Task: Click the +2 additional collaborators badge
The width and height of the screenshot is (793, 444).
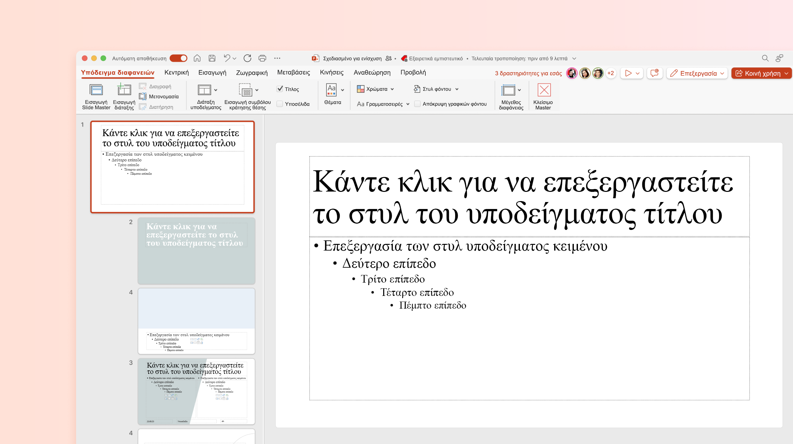Action: coord(611,73)
